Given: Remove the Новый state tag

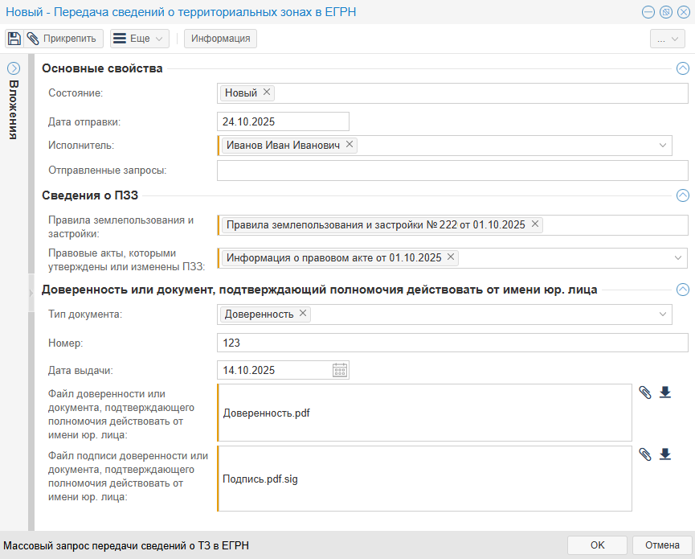Looking at the screenshot, I should click(x=267, y=92).
